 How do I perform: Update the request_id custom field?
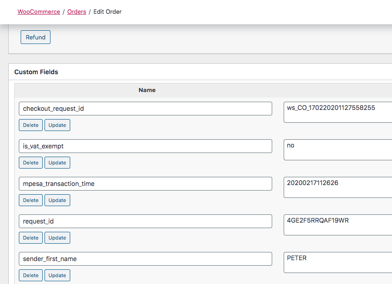click(57, 238)
